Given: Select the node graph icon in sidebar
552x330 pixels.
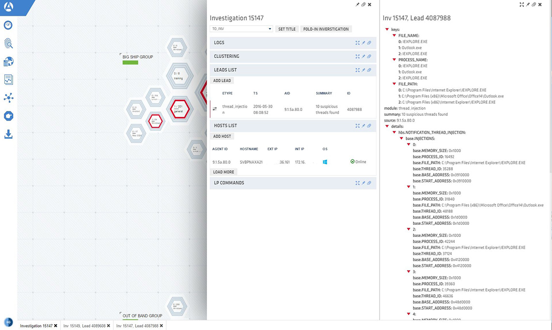Looking at the screenshot, I should pos(8,97).
